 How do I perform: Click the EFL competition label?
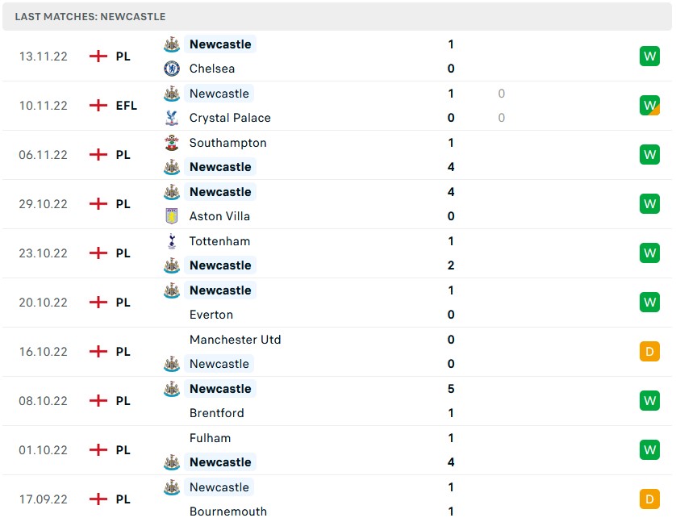[x=126, y=106]
